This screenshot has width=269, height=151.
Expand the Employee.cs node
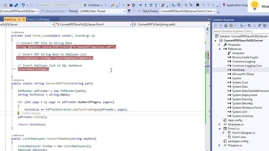[x=219, y=125]
